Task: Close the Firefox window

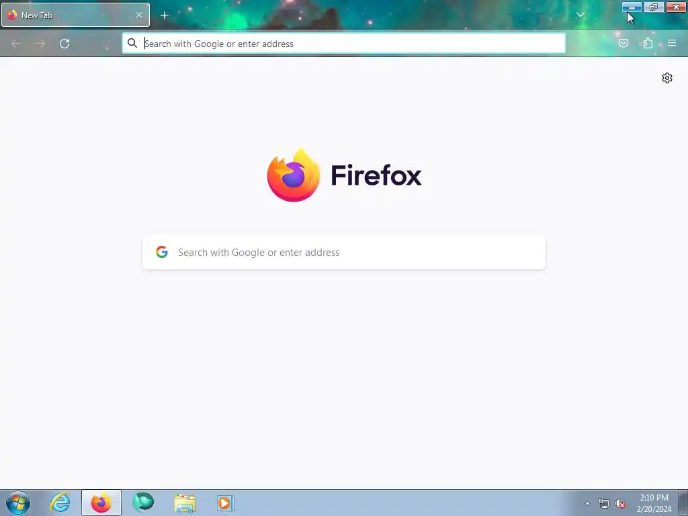Action: 676,7
